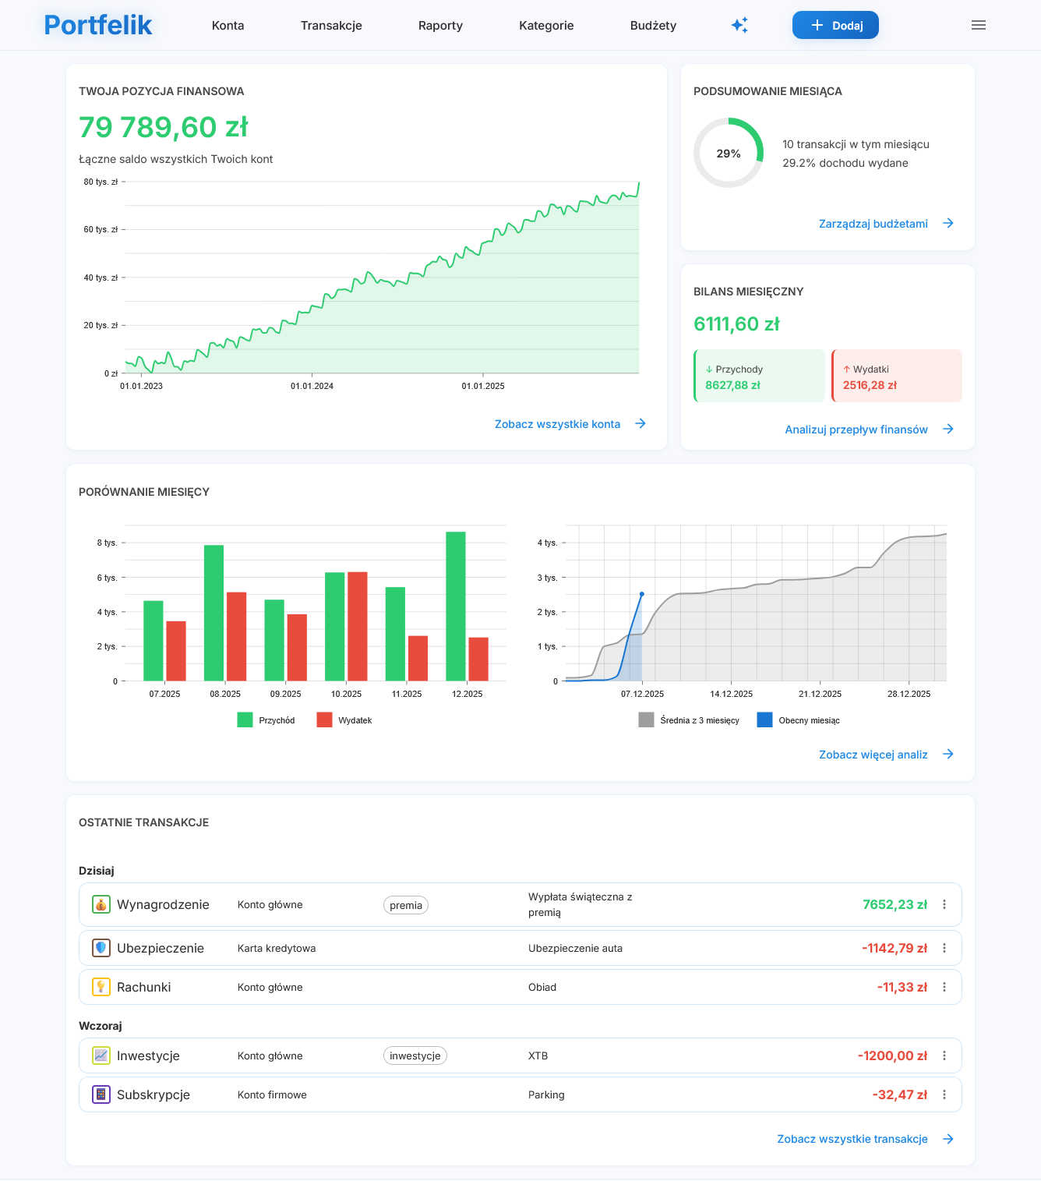Expand options for the Ubezpieczenie auta transaction
Image resolution: width=1041 pixels, height=1181 pixels.
944,948
